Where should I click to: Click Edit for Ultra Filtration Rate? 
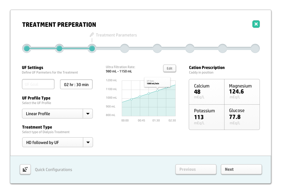pos(170,68)
